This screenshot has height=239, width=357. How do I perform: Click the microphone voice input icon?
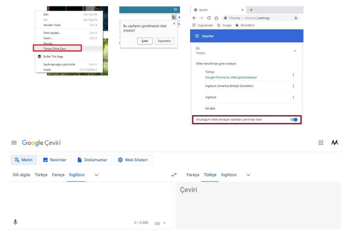15,222
